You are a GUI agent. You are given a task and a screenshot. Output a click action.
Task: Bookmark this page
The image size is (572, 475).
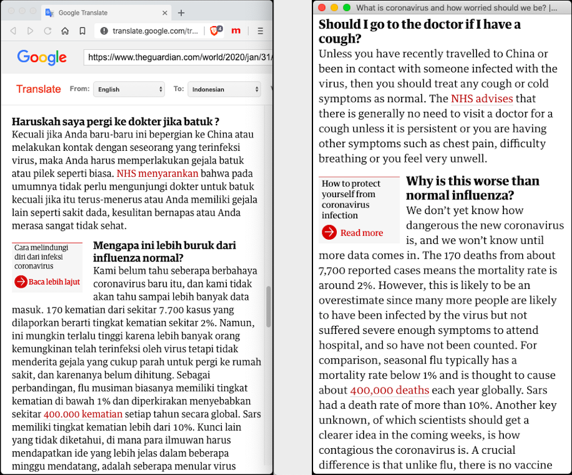click(83, 31)
